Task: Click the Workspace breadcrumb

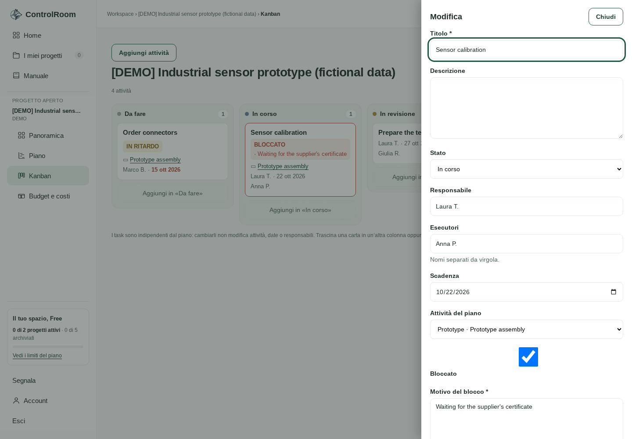Action: click(120, 14)
